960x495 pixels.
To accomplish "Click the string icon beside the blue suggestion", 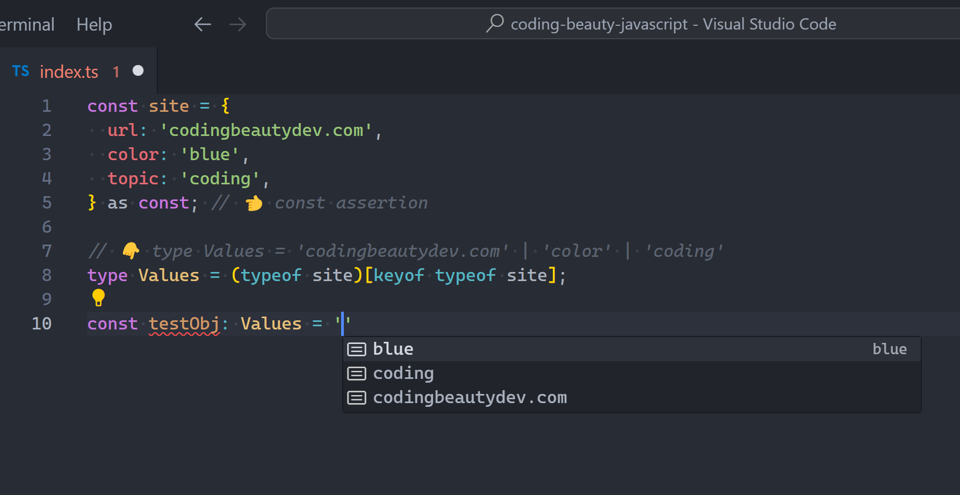I will pos(357,348).
